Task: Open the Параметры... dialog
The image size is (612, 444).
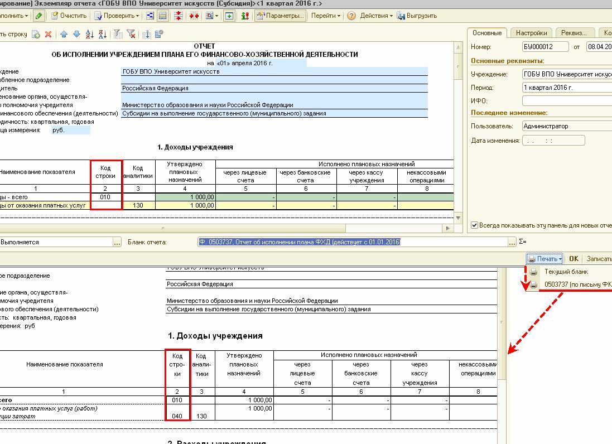Action: (280, 16)
